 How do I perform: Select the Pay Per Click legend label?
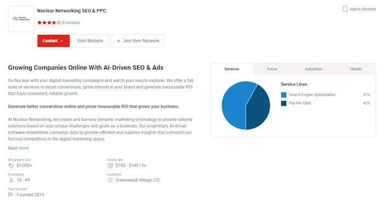click(300, 103)
